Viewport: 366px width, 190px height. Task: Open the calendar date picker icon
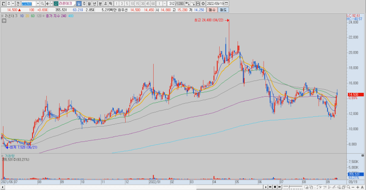tap(226, 3)
